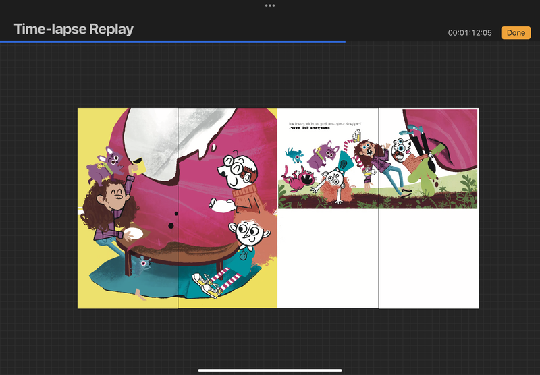Click the 00:01:12:05 timestamp readout
The image size is (540, 375).
pos(470,33)
